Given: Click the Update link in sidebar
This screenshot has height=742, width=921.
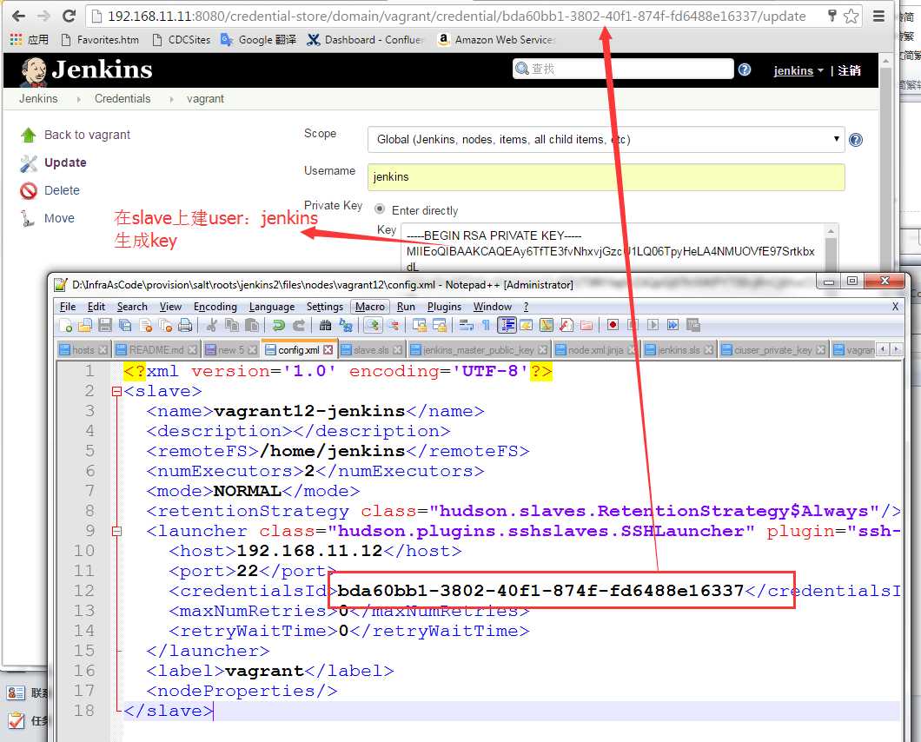Looking at the screenshot, I should (65, 162).
